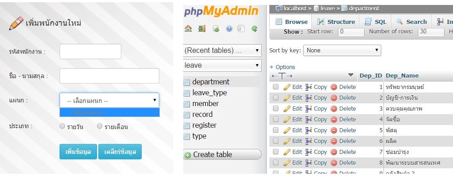Click the เพิ่มข้อมูล button
Viewport: 453px width, 176px height.
[79, 152]
